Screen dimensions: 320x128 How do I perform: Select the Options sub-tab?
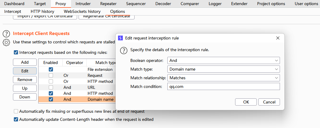tap(117, 12)
